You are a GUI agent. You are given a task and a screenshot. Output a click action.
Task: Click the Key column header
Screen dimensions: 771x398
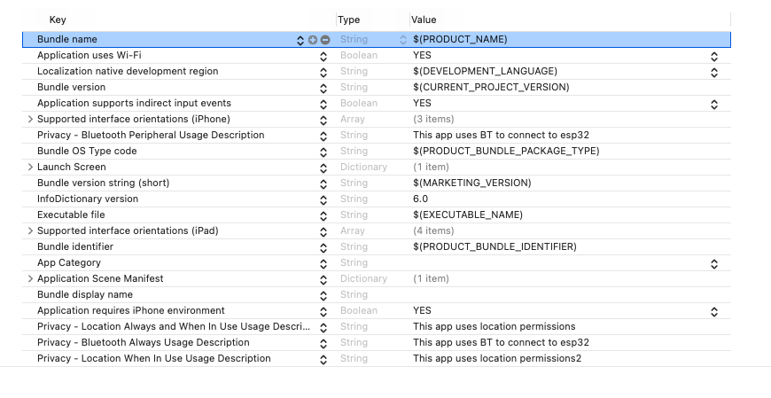pyautogui.click(x=58, y=20)
